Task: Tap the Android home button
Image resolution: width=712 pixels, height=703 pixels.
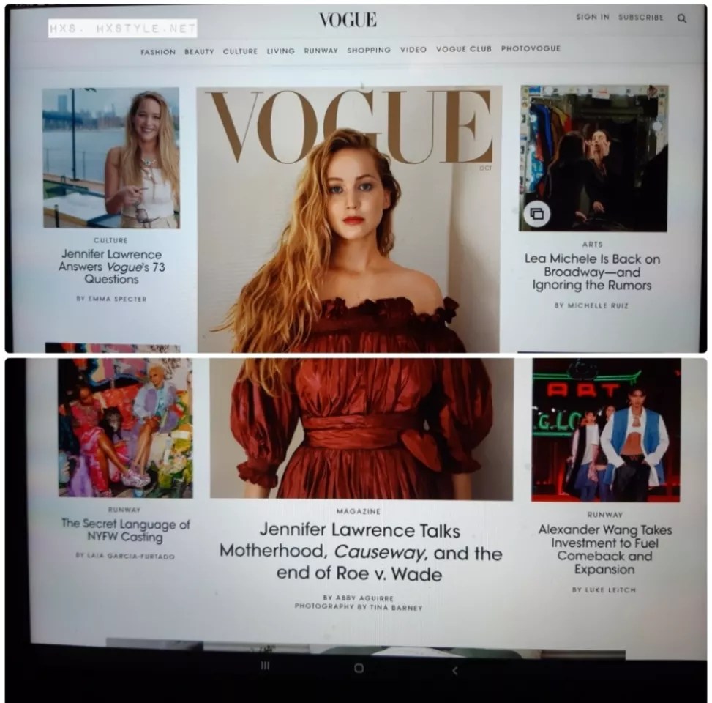Action: point(359,668)
